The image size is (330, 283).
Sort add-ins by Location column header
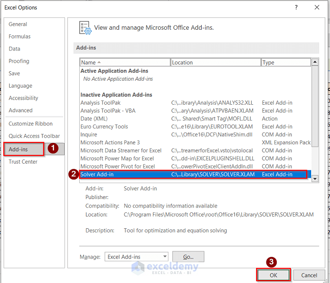[x=215, y=63]
